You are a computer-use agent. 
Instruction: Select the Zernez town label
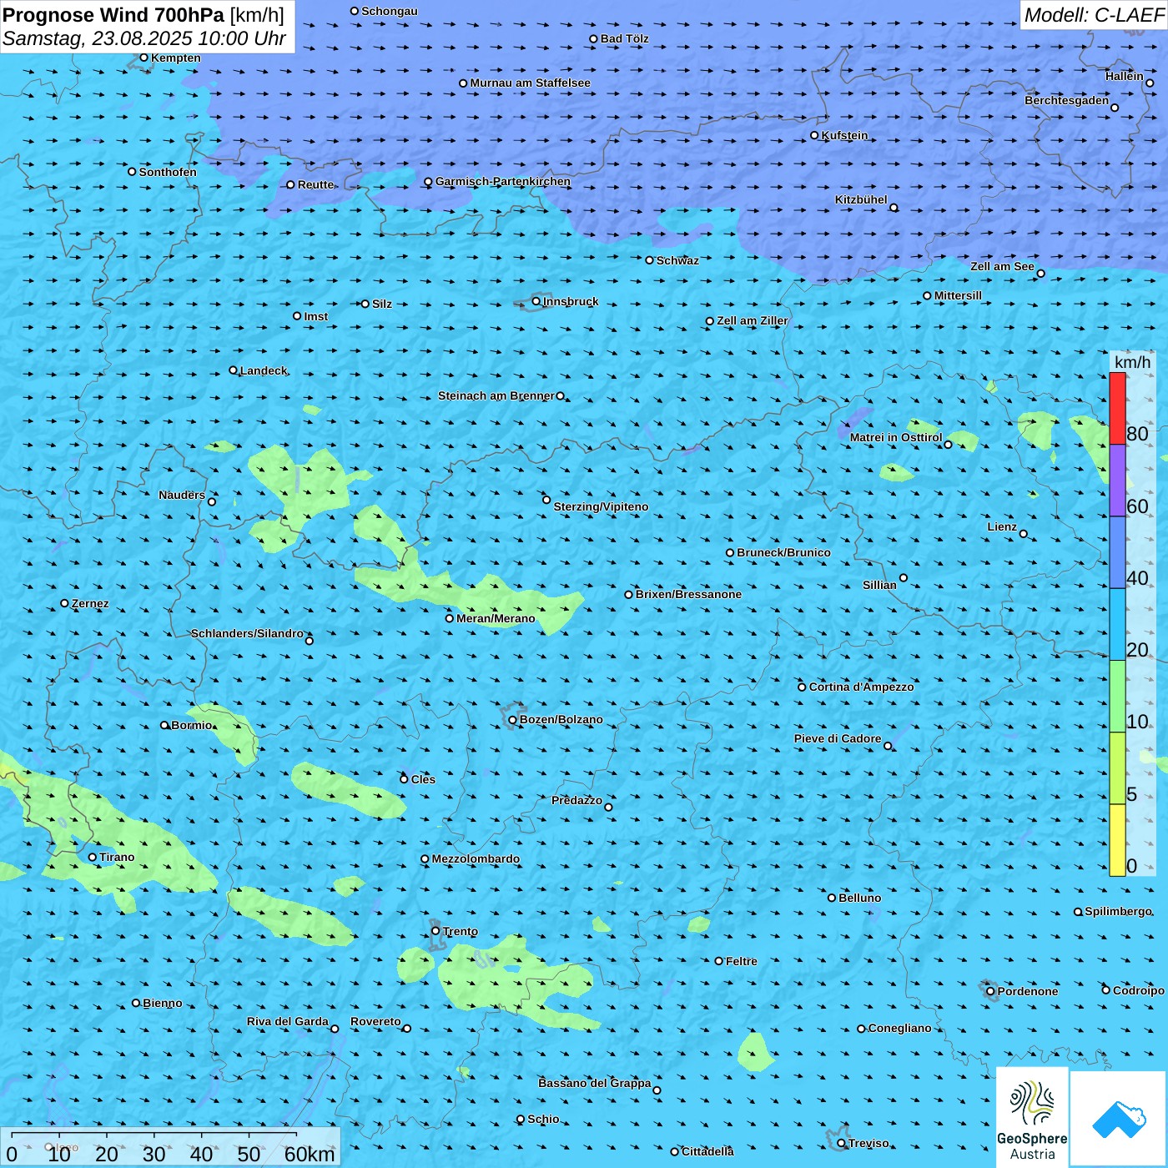click(x=90, y=603)
